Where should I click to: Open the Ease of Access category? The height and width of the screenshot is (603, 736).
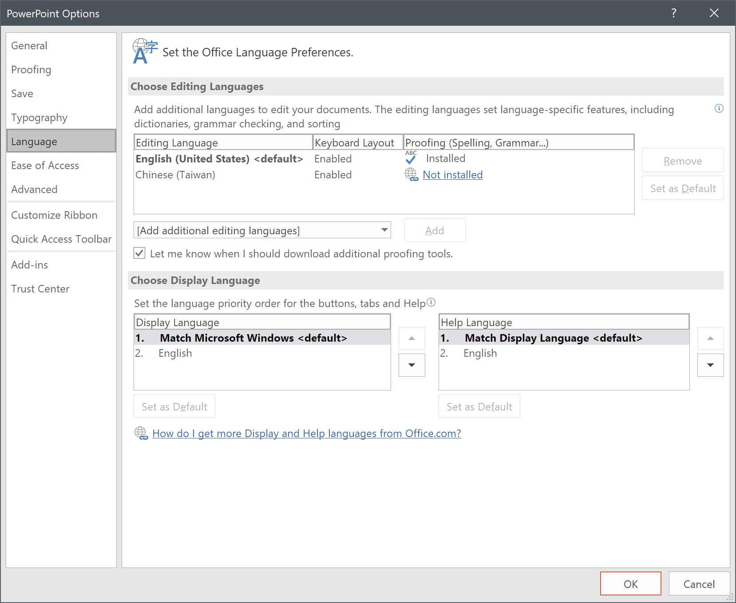pos(61,166)
